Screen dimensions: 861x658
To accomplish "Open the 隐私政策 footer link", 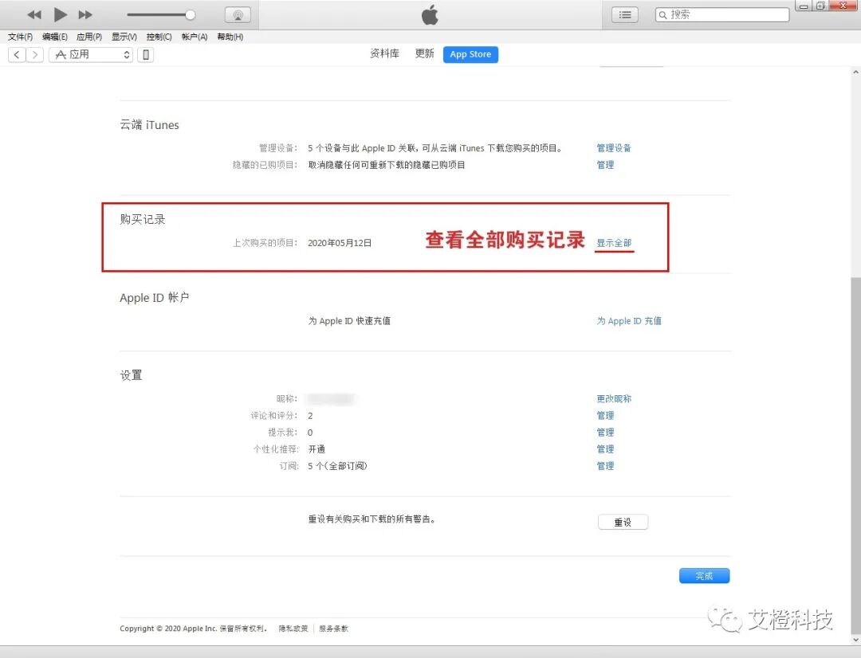I will point(293,629).
